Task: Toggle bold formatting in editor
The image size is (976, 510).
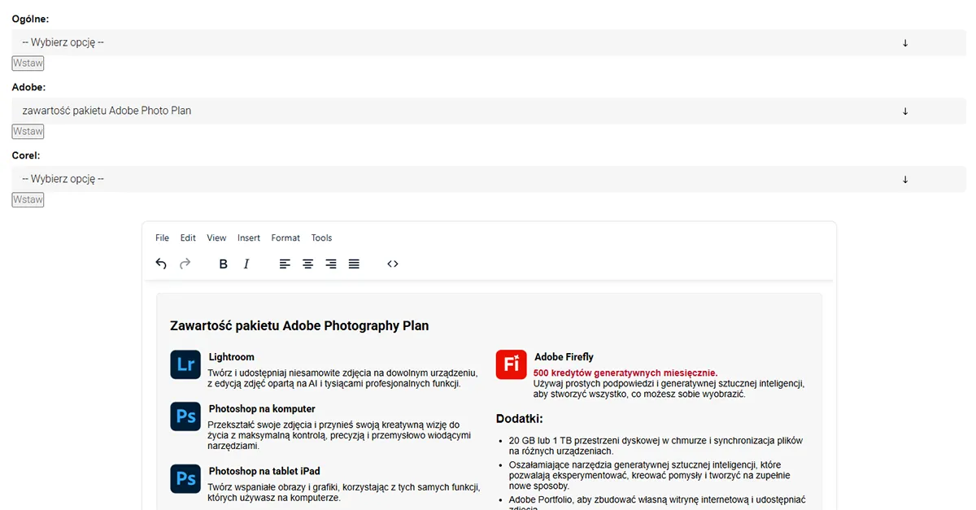Action: [224, 264]
